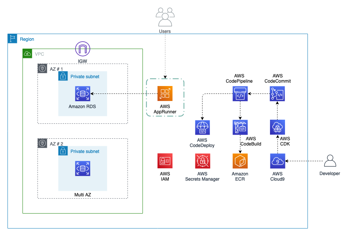This screenshot has width=348, height=236.
Task: Select the 'AWS AppRunner' label
Action: pyautogui.click(x=165, y=109)
